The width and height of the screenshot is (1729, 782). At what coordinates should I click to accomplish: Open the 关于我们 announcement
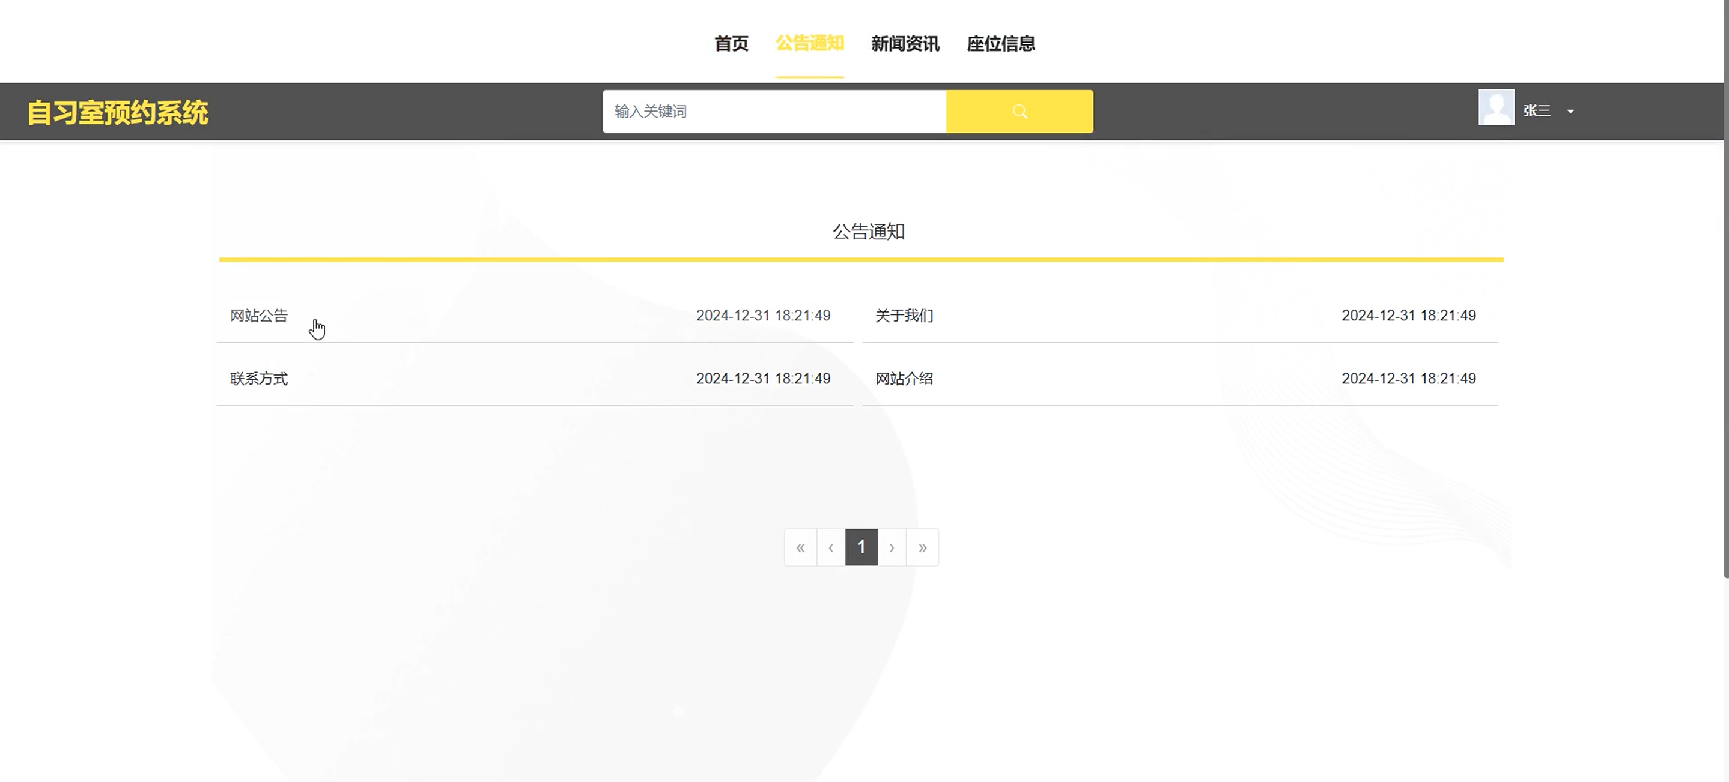(x=904, y=315)
